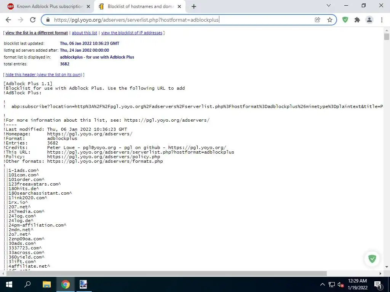Open the Windows Start menu
This screenshot has width=390, height=292.
[9, 284]
